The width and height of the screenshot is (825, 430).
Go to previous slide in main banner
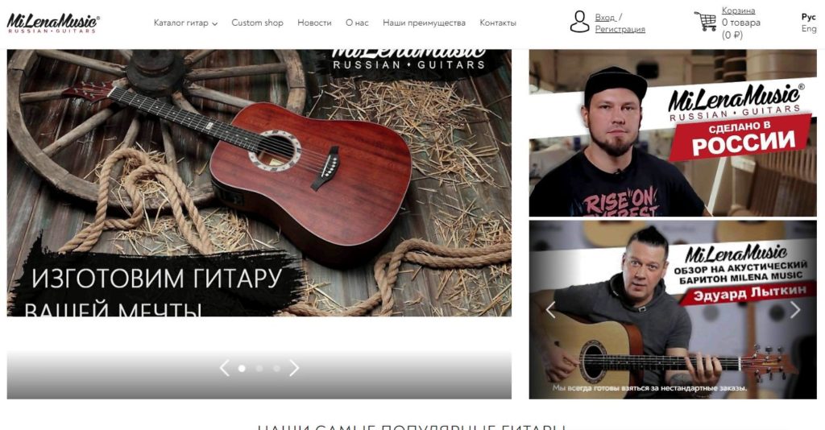225,368
